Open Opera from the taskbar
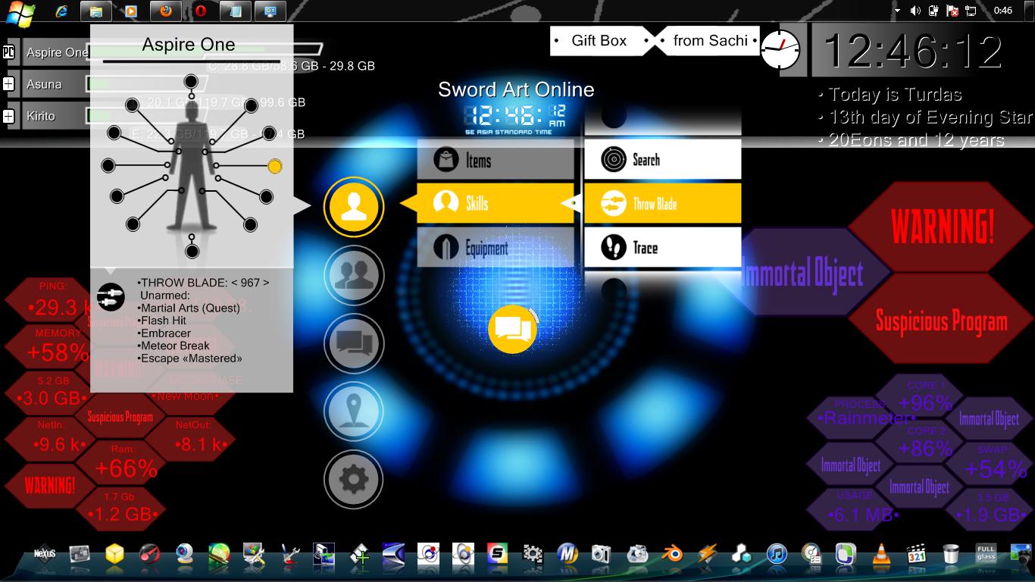1035x582 pixels. (x=201, y=11)
